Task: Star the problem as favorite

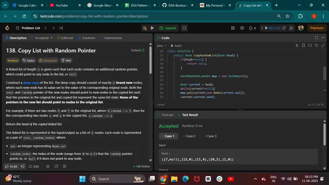Action: tap(48, 166)
